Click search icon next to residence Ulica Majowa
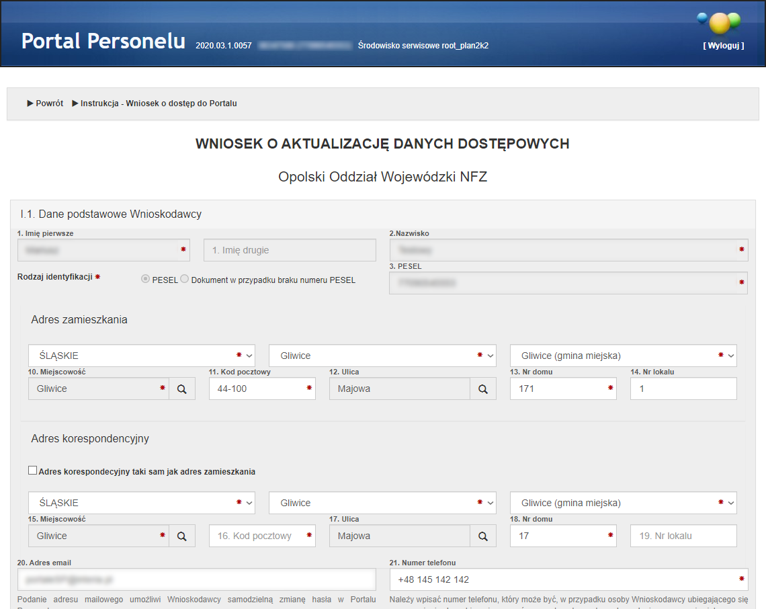766x609 pixels. click(x=482, y=389)
